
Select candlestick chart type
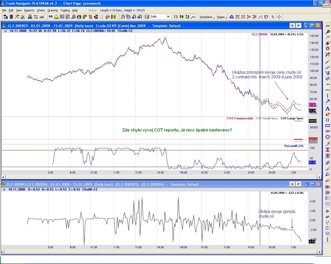tap(182, 17)
